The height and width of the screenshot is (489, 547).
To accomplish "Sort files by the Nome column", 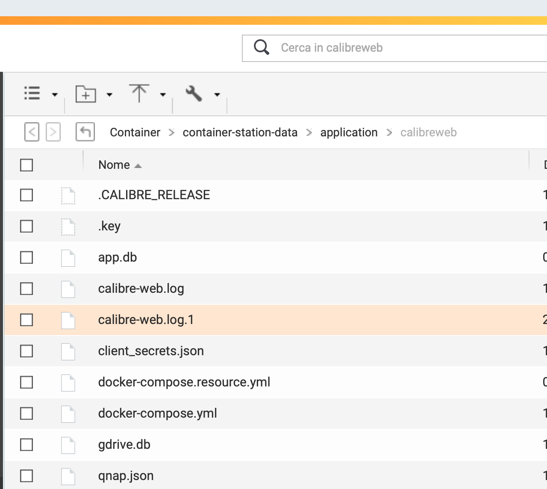I will (114, 165).
